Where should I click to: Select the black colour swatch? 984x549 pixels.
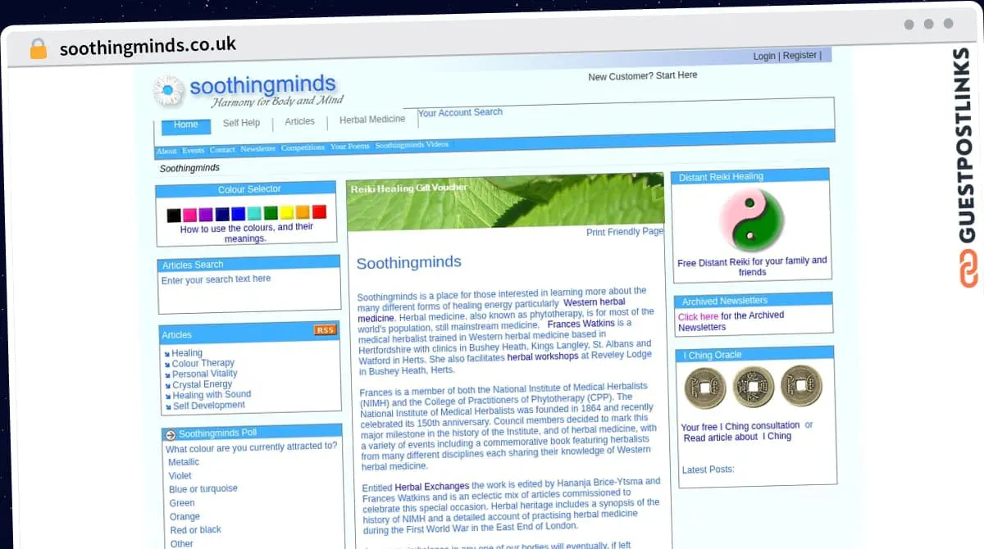click(174, 216)
